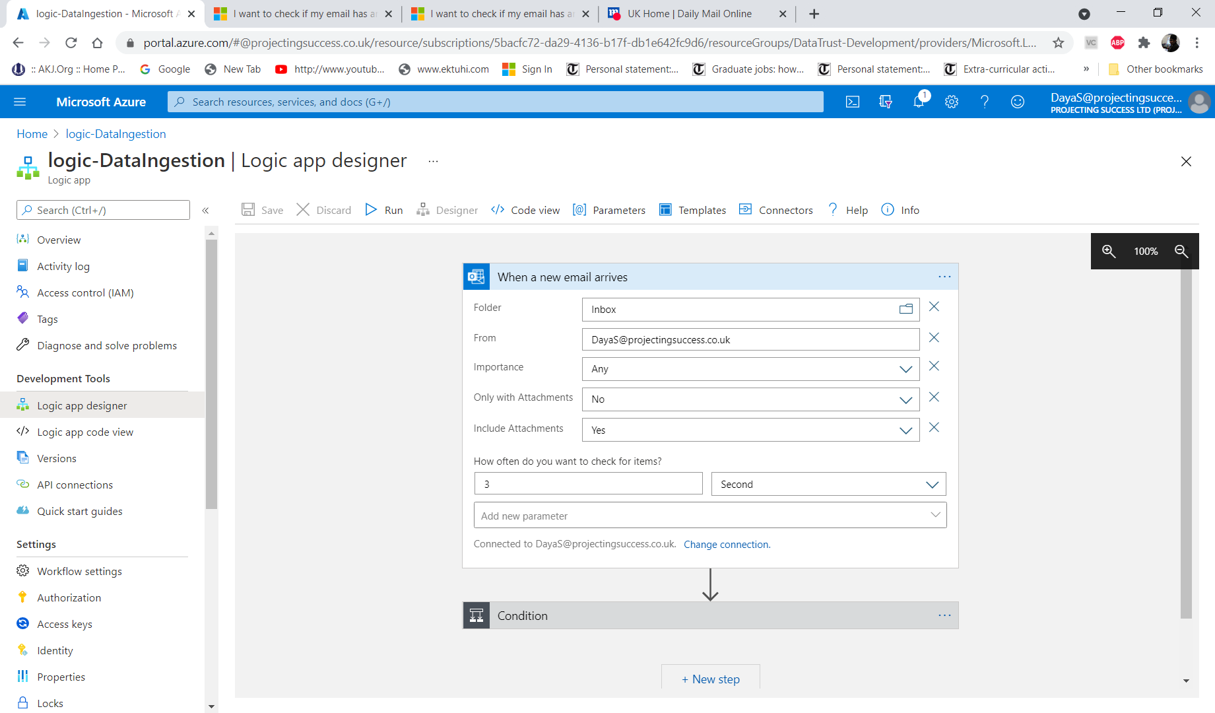Run the logic app
This screenshot has height=713, width=1215.
(383, 210)
